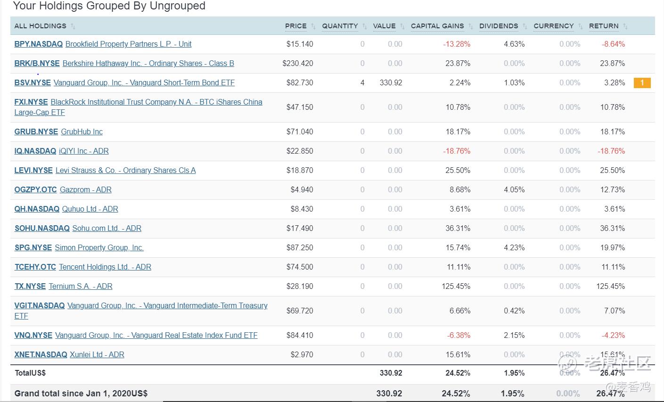Select the $87.250 price for SPG
The height and width of the screenshot is (402, 664).
(300, 247)
